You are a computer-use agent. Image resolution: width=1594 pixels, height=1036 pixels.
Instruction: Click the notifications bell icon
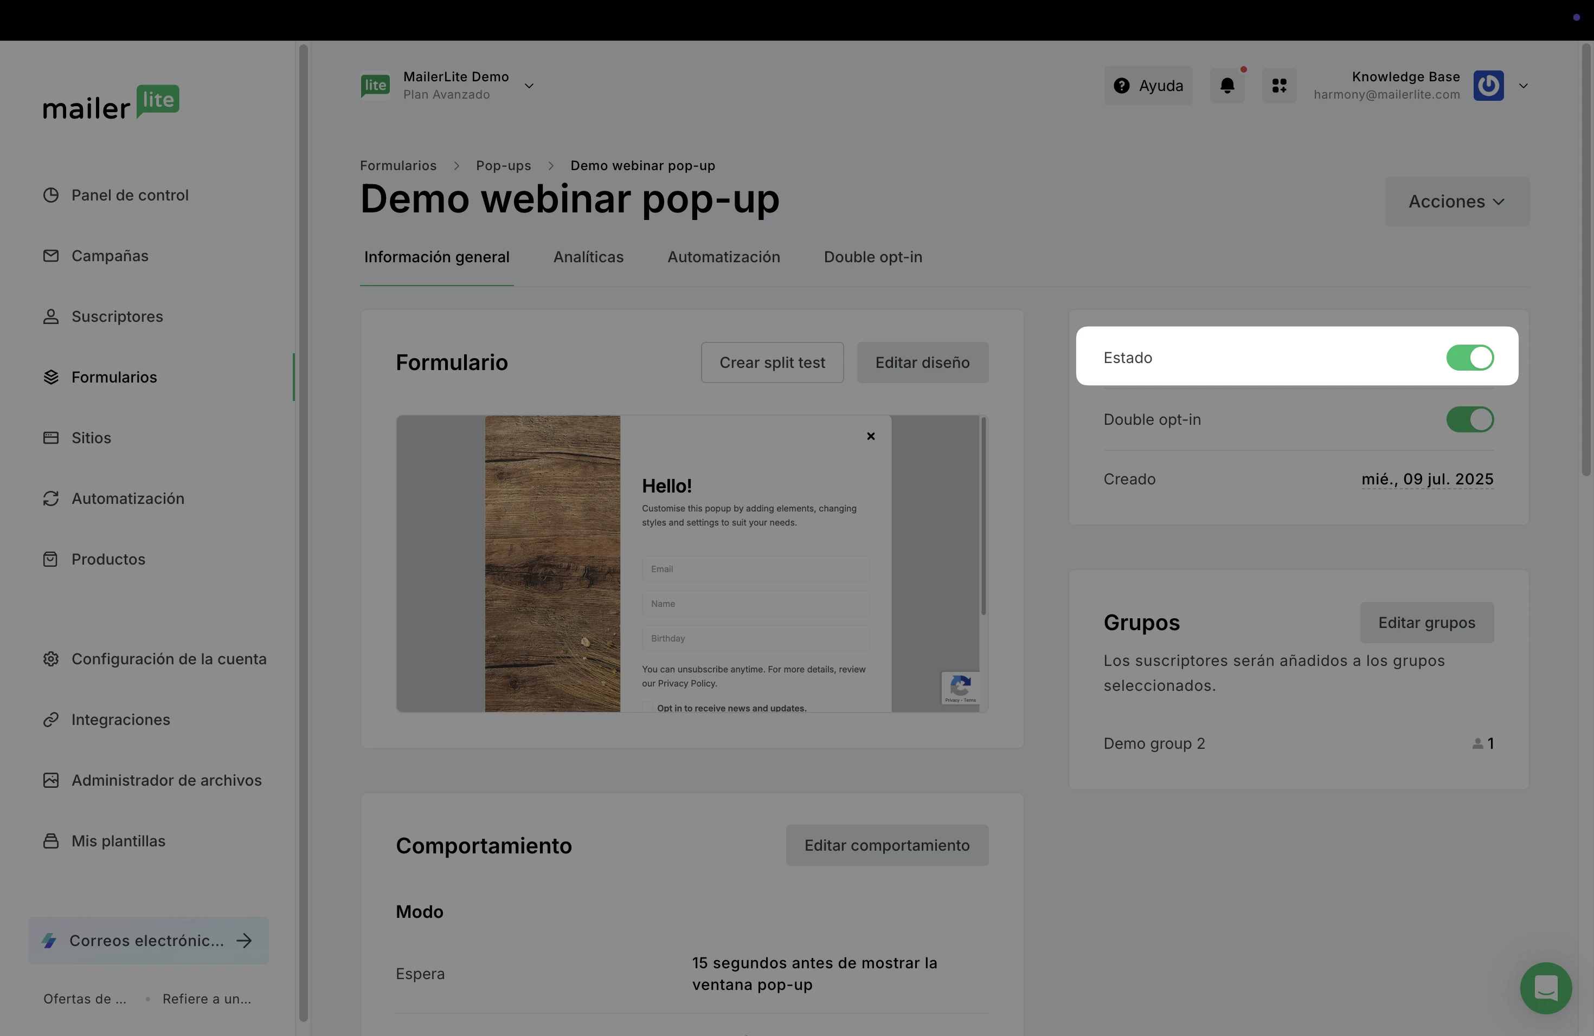tap(1227, 86)
